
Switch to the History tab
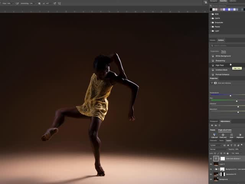[212, 40]
